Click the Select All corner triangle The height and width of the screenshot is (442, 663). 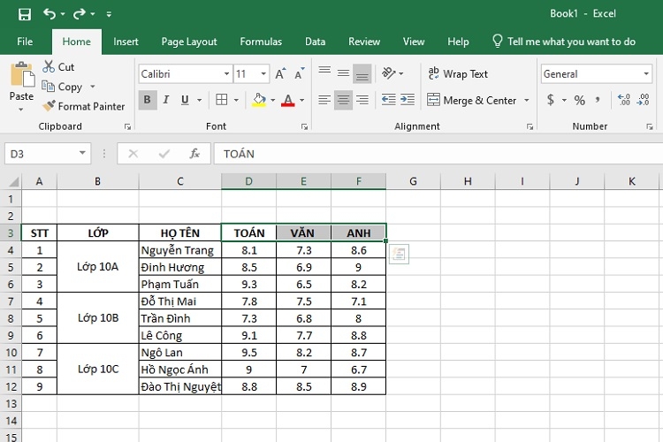[13, 182]
